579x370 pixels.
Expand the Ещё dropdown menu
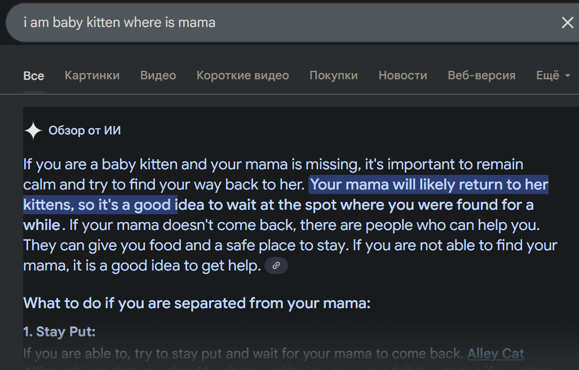point(553,75)
